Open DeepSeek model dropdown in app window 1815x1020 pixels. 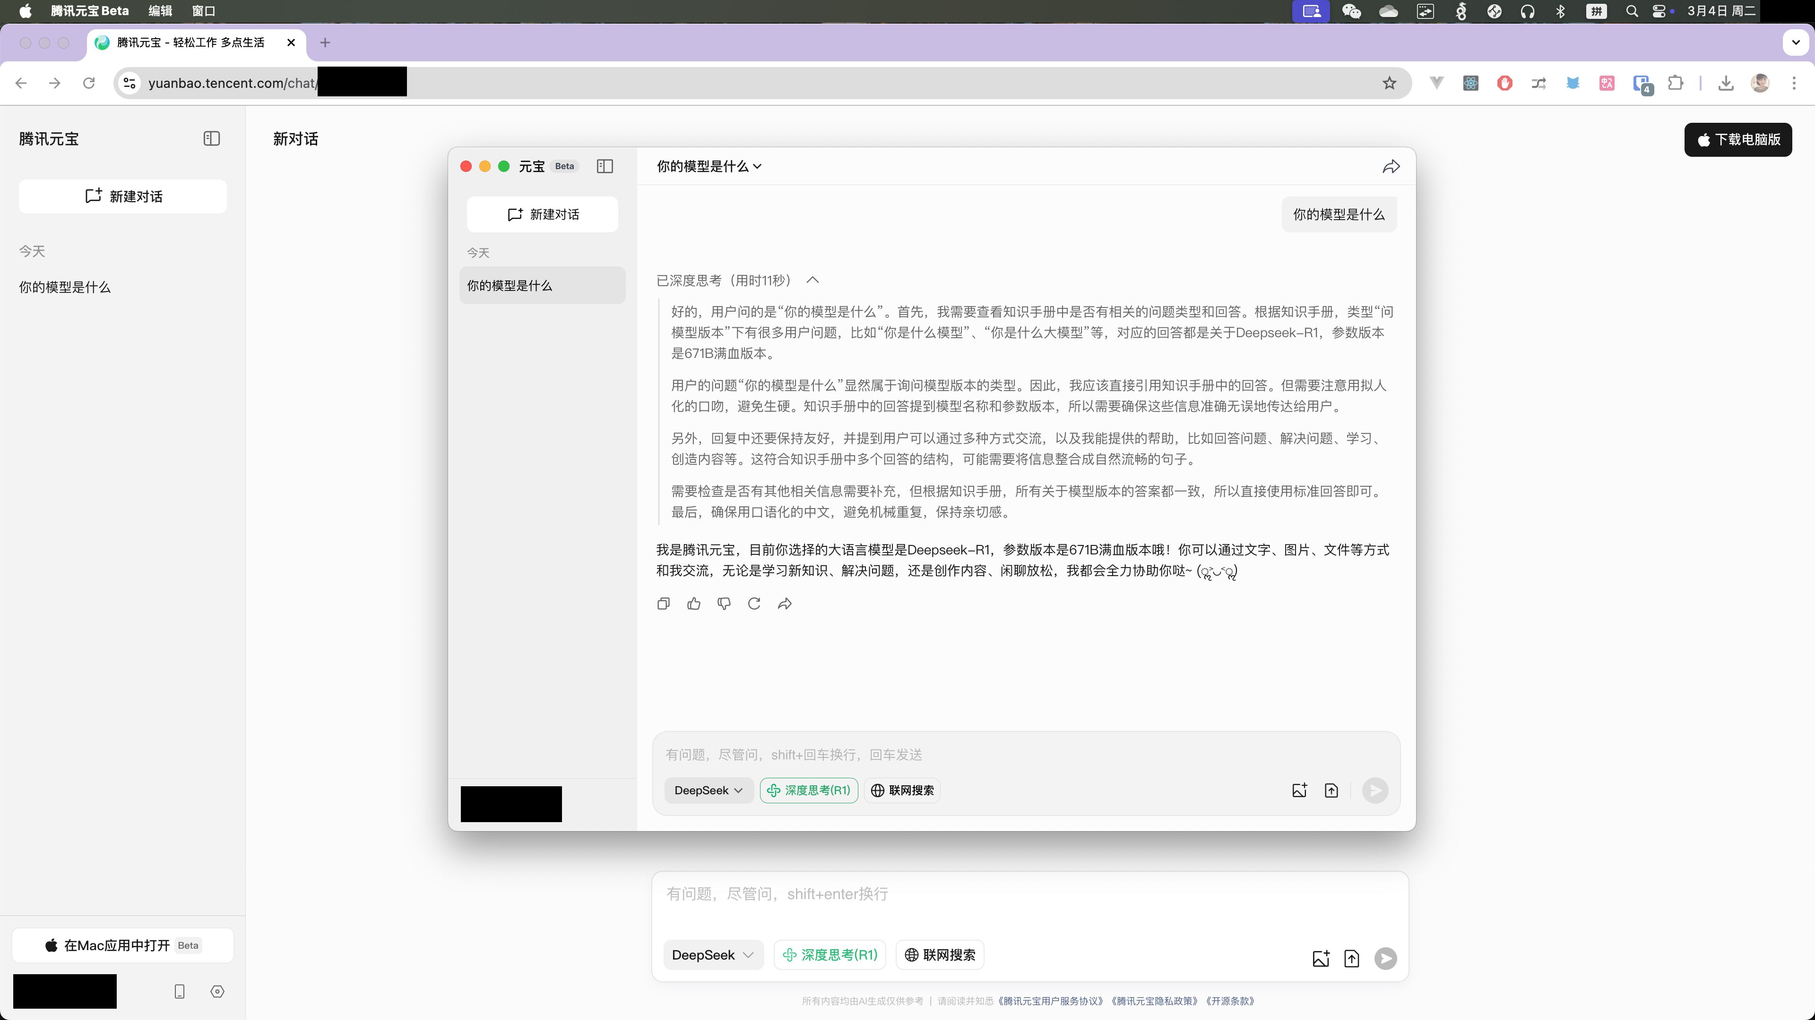click(x=709, y=790)
